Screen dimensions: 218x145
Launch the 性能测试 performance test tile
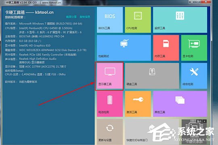pos(124,48)
